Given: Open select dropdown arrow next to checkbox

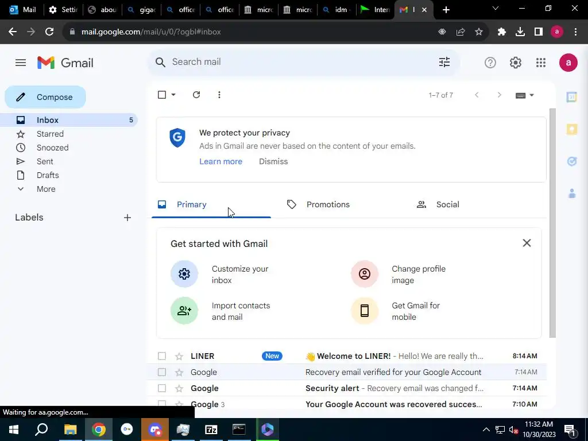Looking at the screenshot, I should (173, 95).
